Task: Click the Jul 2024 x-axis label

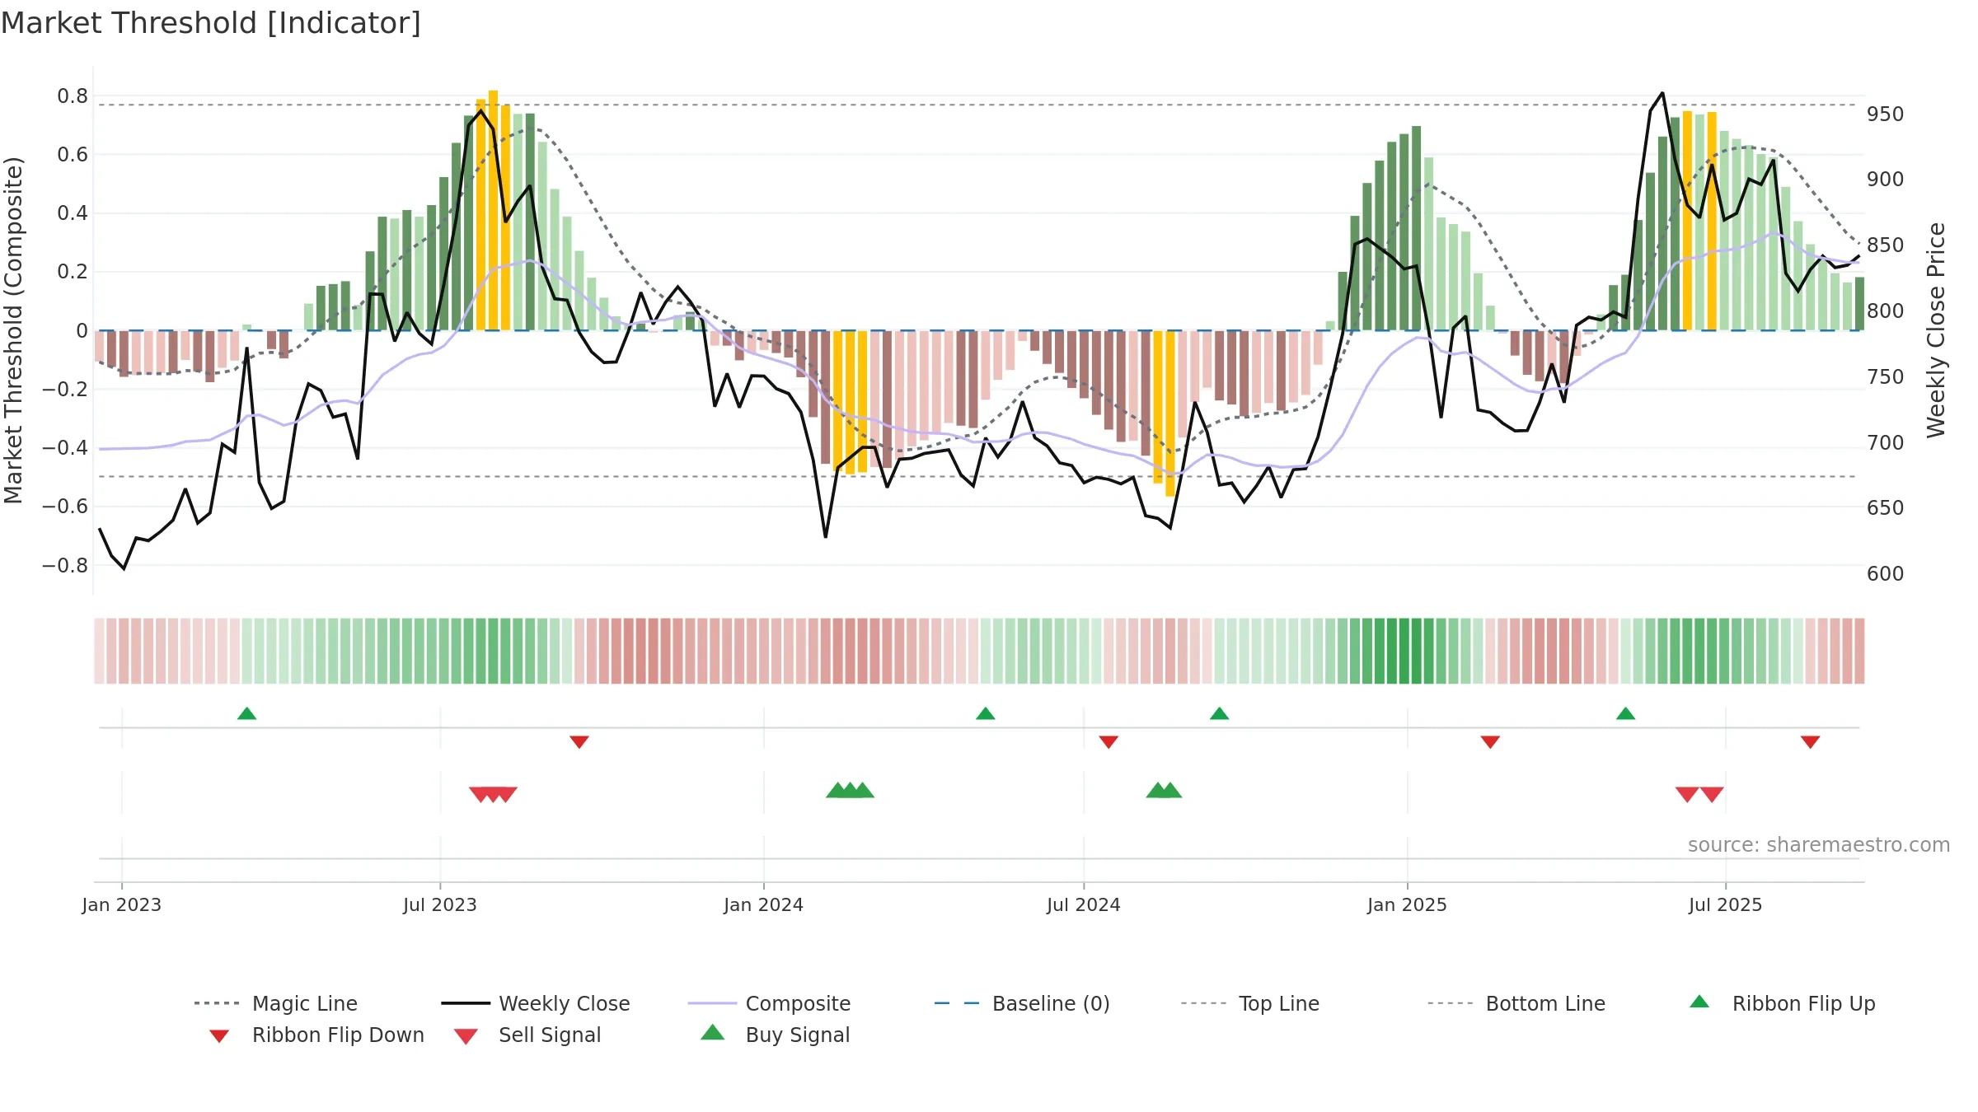Action: pos(1083,904)
